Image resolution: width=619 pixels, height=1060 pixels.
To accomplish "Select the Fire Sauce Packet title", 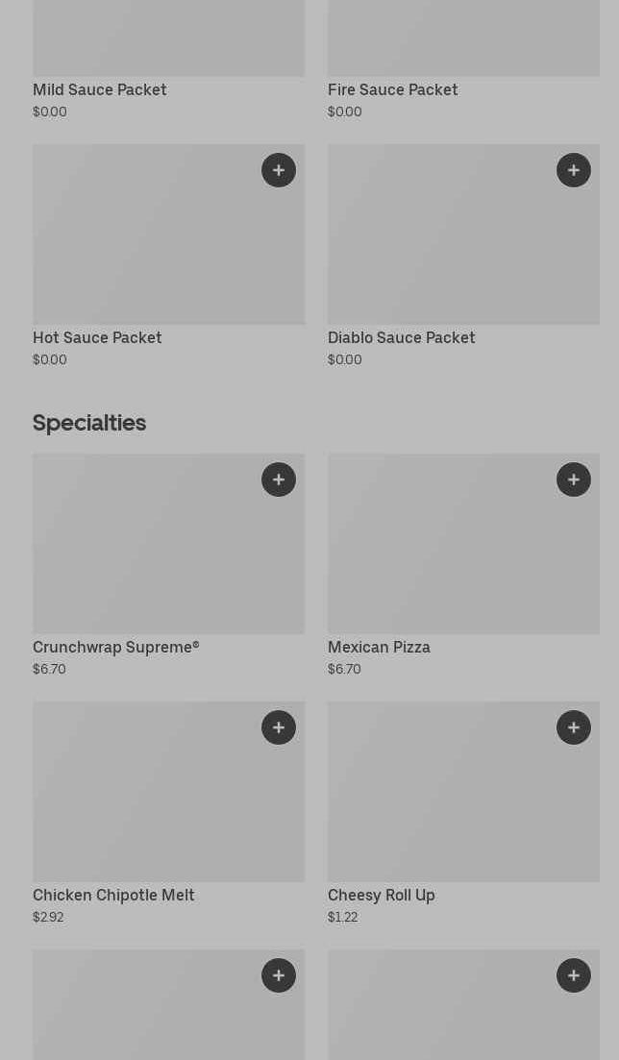I will pyautogui.click(x=392, y=90).
